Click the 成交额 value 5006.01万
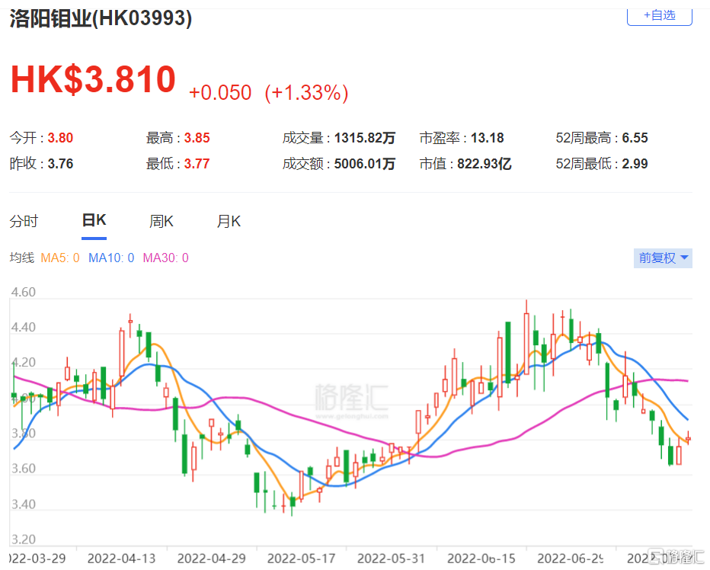The image size is (710, 570). 364,164
